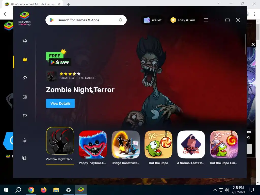Image resolution: width=260 pixels, height=195 pixels.
Task: Click the BlueStacks window vertical scrollbar
Action: [246, 44]
